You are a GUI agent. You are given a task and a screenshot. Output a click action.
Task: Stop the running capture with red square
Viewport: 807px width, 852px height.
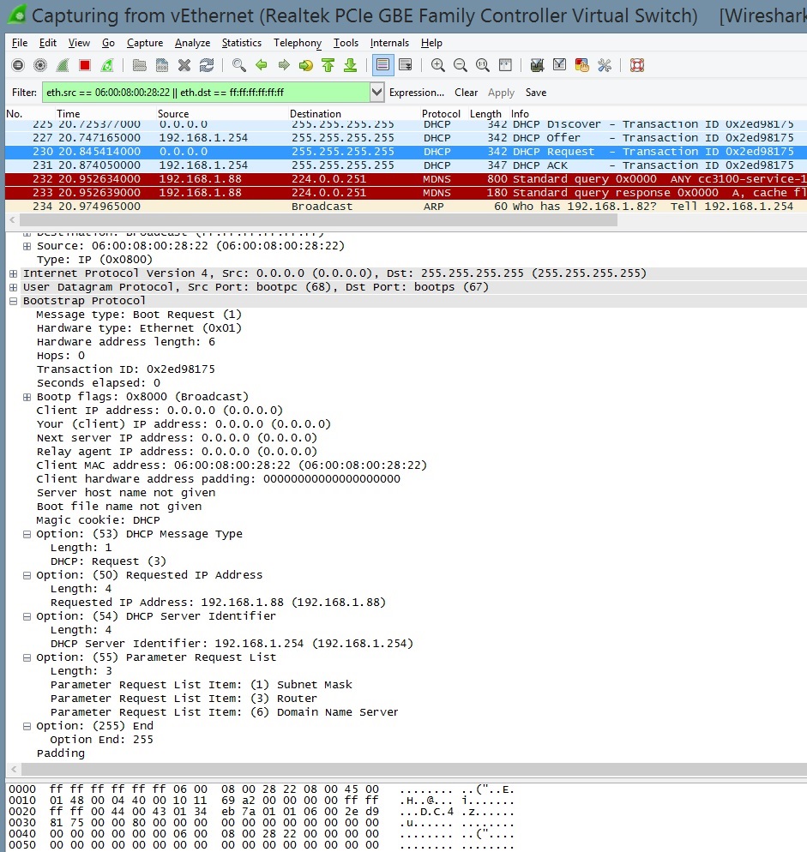click(x=85, y=66)
